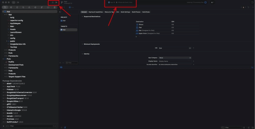Select the capacitor.config file

click(x=17, y=20)
